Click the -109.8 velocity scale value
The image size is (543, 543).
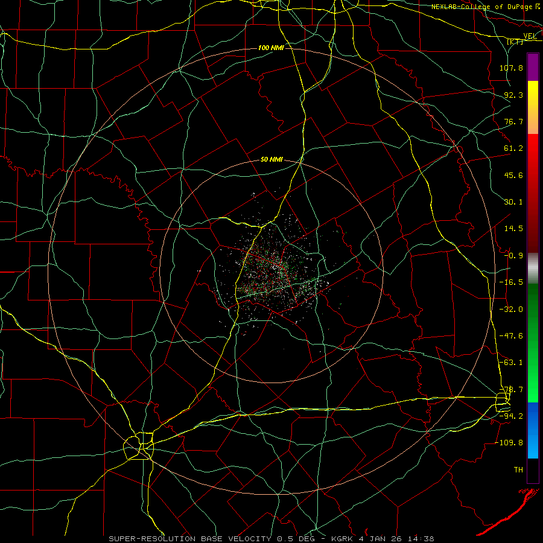point(509,443)
